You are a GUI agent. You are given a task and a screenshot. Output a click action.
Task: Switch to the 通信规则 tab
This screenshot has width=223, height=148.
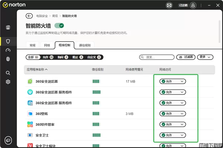pyautogui.click(x=86, y=45)
